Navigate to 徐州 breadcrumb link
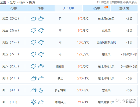The height and width of the screenshot is (107, 140). pyautogui.click(x=22, y=2)
